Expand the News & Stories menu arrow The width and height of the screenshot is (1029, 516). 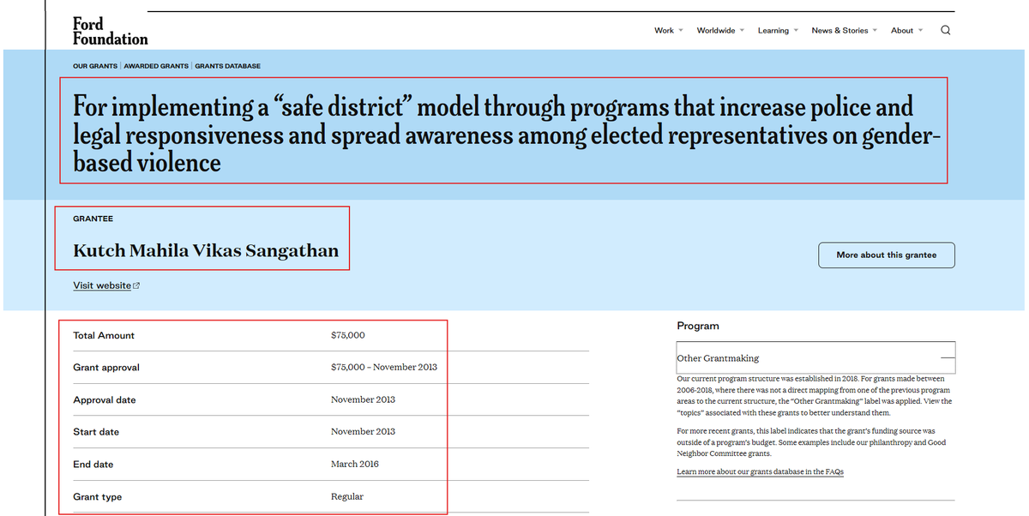875,30
